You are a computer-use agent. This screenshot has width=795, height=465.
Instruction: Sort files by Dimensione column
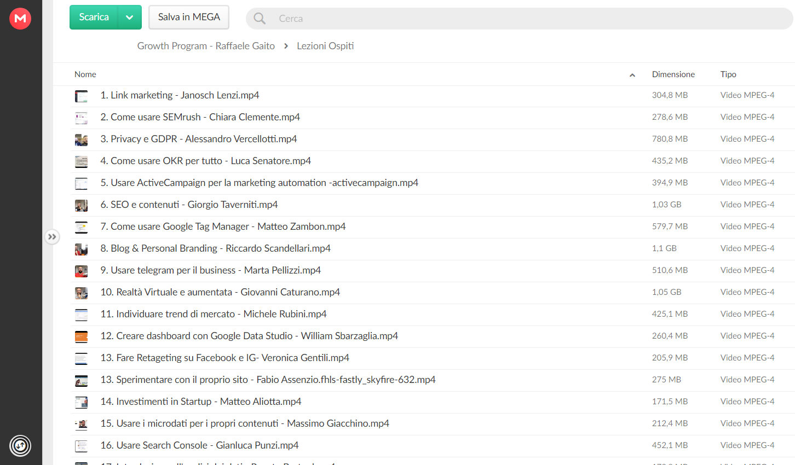673,74
